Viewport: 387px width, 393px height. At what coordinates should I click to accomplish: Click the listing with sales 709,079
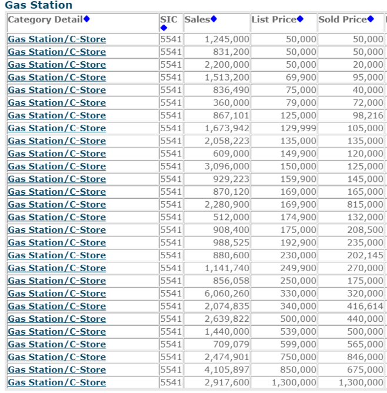56,345
